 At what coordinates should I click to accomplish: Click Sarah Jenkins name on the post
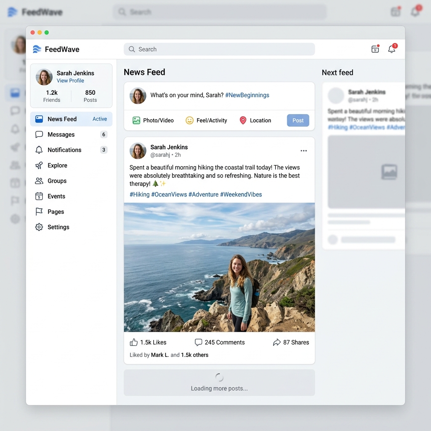[169, 147]
